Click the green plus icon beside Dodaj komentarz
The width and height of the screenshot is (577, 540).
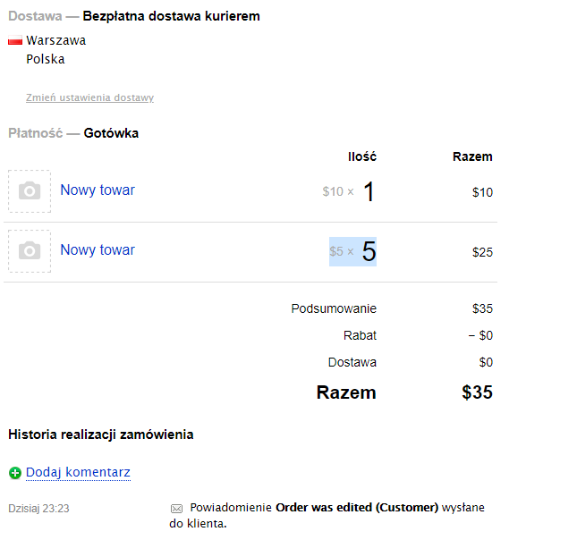[x=14, y=473]
